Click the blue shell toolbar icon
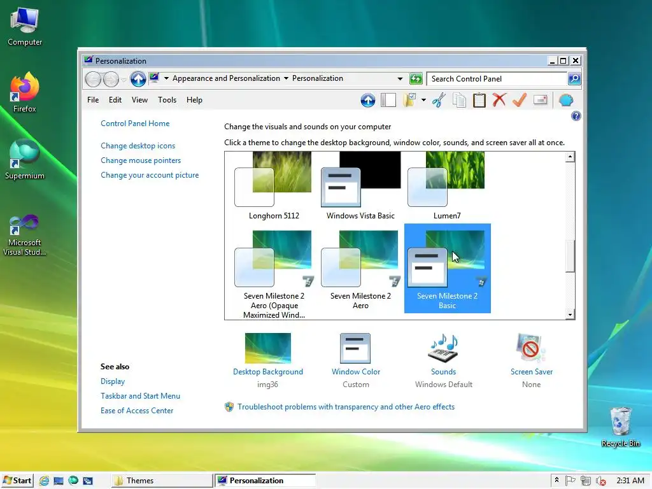This screenshot has width=652, height=489. click(566, 100)
